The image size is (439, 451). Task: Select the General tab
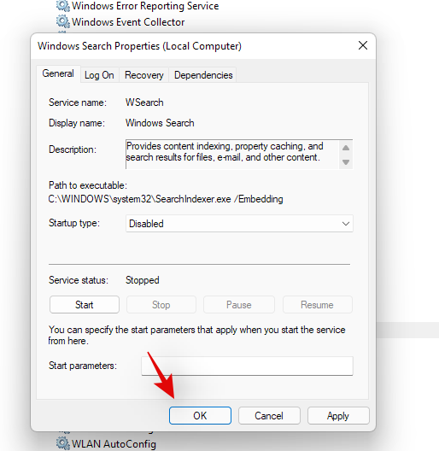coord(58,73)
